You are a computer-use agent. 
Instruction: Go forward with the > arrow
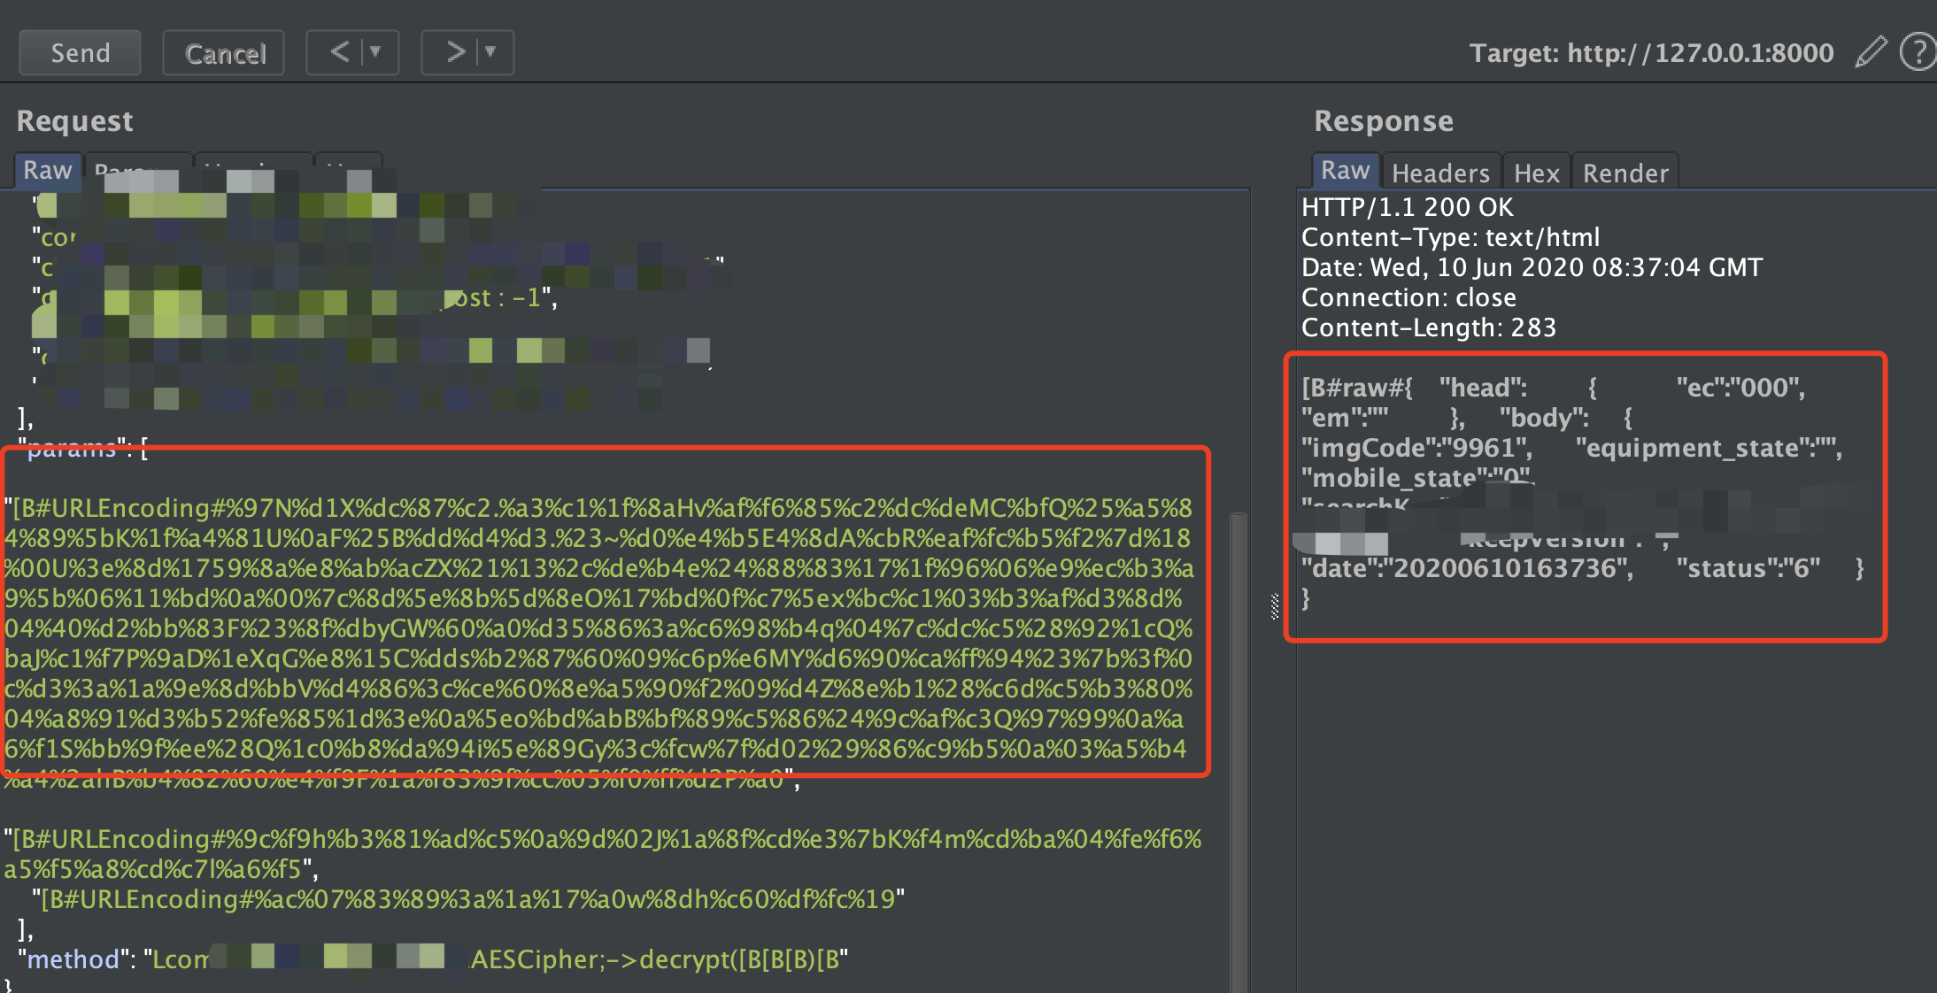455,52
